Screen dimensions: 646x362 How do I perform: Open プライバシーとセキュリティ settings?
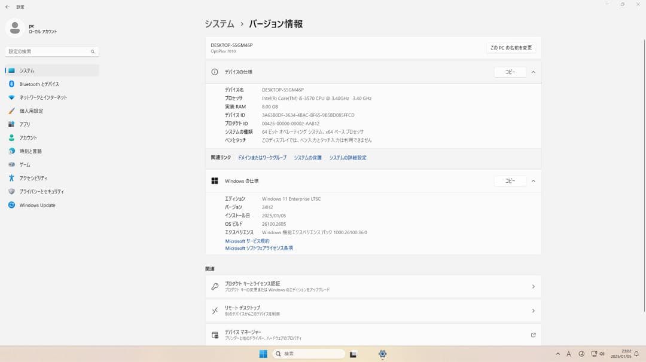[x=41, y=191]
